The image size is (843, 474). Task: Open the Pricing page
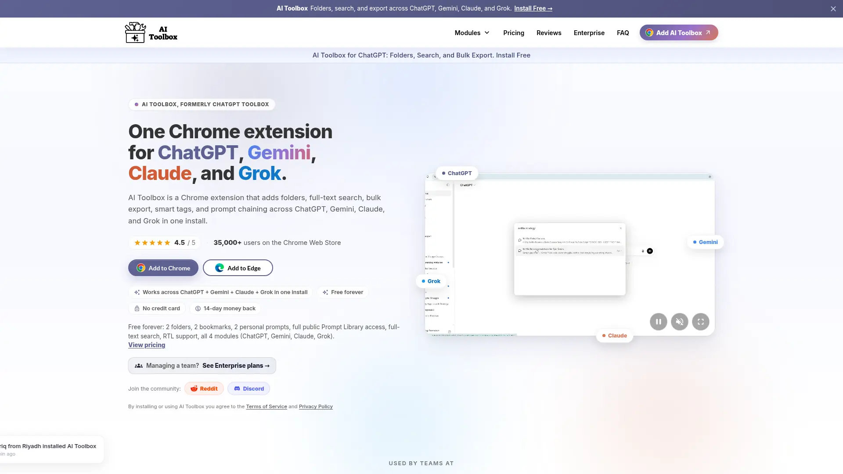click(513, 32)
